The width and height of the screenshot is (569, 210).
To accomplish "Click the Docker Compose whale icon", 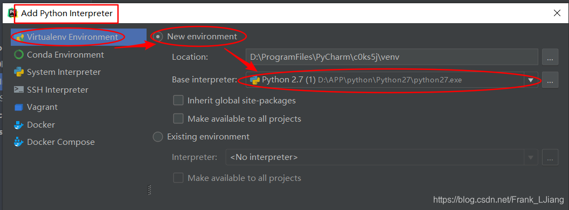I will coord(19,142).
